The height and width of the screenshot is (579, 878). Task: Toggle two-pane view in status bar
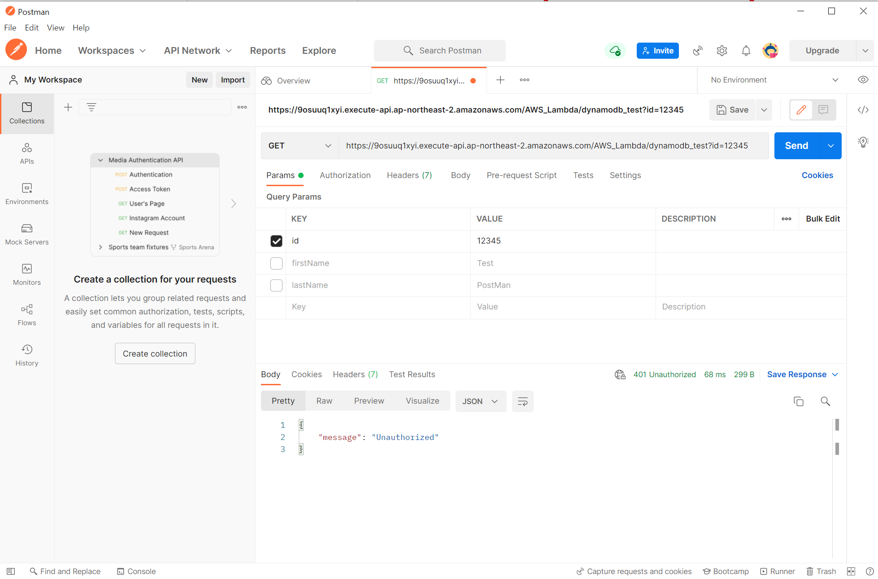tap(851, 571)
